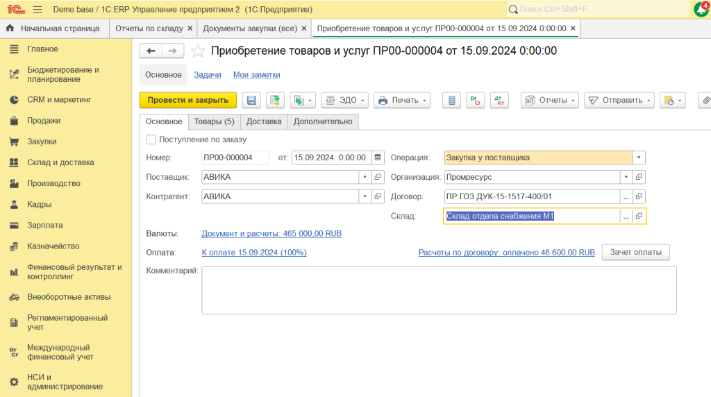Click into the Комментарий text area
The image size is (711, 397).
point(439,290)
